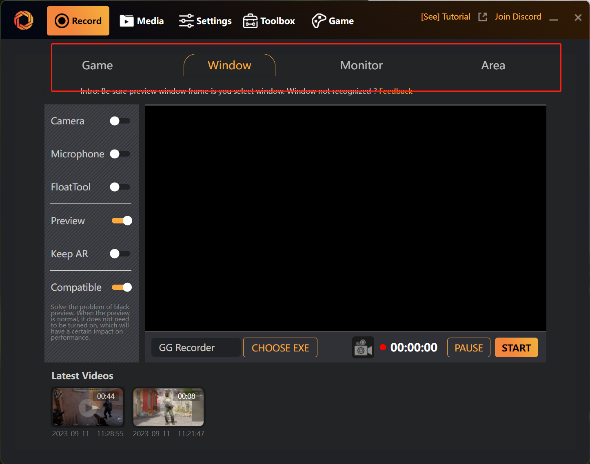Turn off Compatible mode
This screenshot has width=590, height=464.
coord(122,287)
